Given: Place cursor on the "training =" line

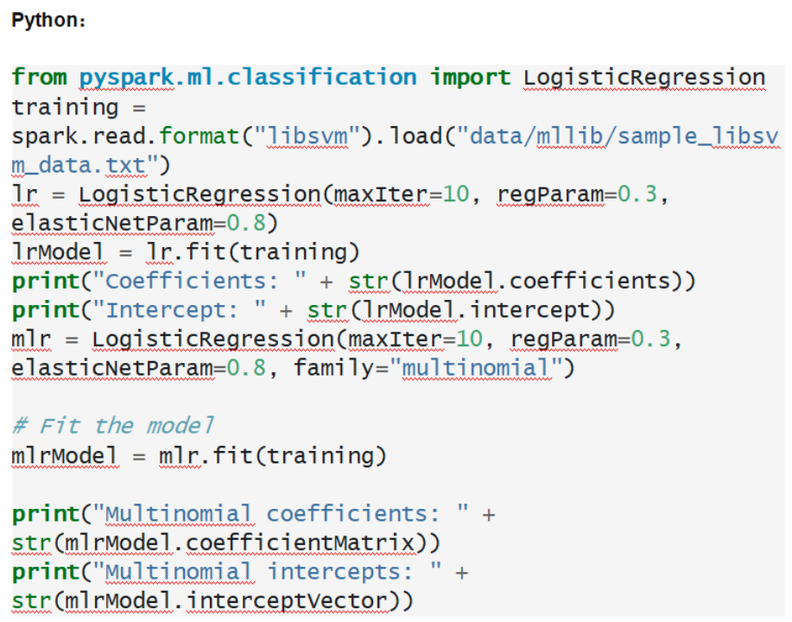Looking at the screenshot, I should (78, 107).
